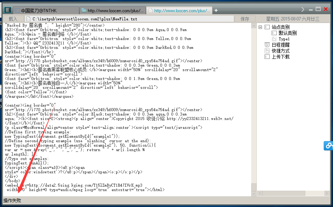This screenshot has width=333, height=207.
Task: Click the editor vertical scrollbar thumb
Action: (x=253, y=187)
